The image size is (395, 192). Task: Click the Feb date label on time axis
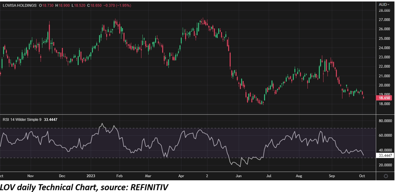tap(120, 176)
